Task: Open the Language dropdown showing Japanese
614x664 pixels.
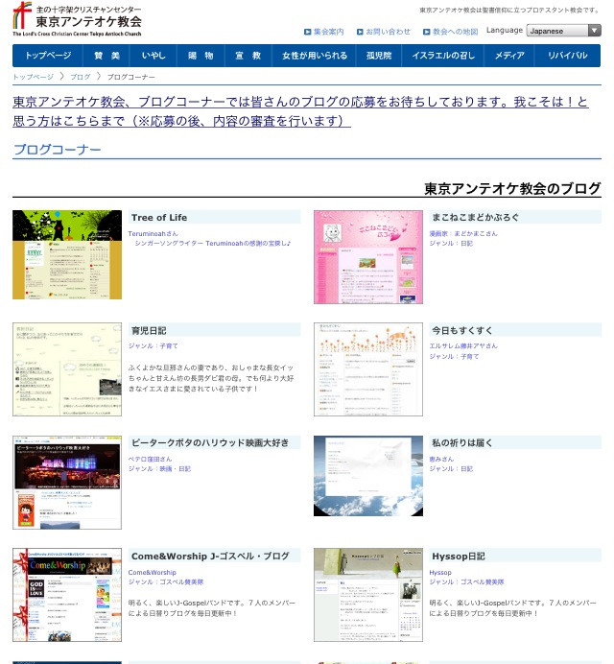Action: (x=564, y=31)
